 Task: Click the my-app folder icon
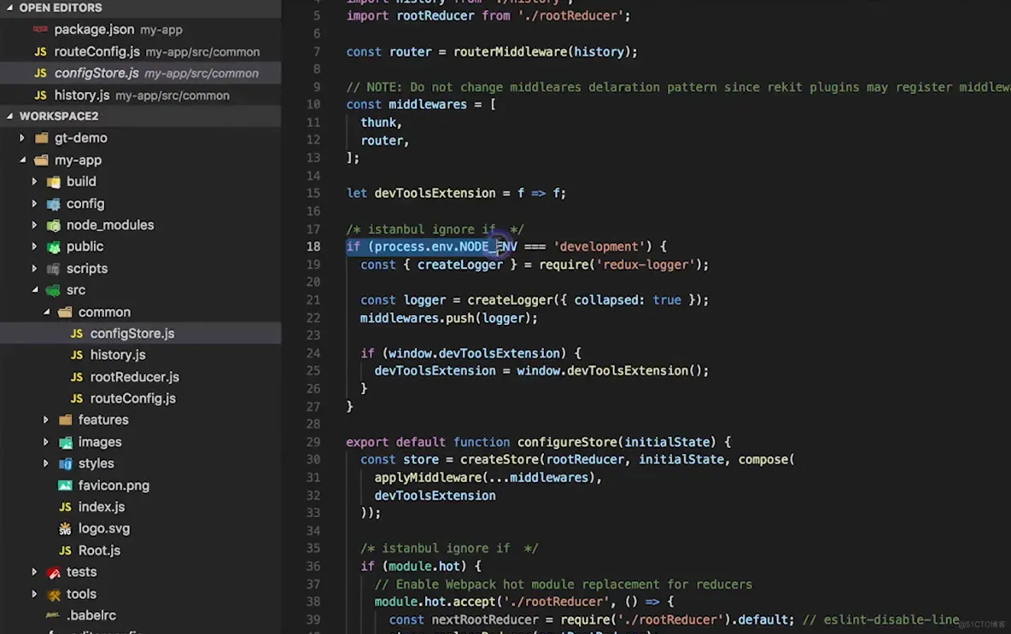(42, 160)
